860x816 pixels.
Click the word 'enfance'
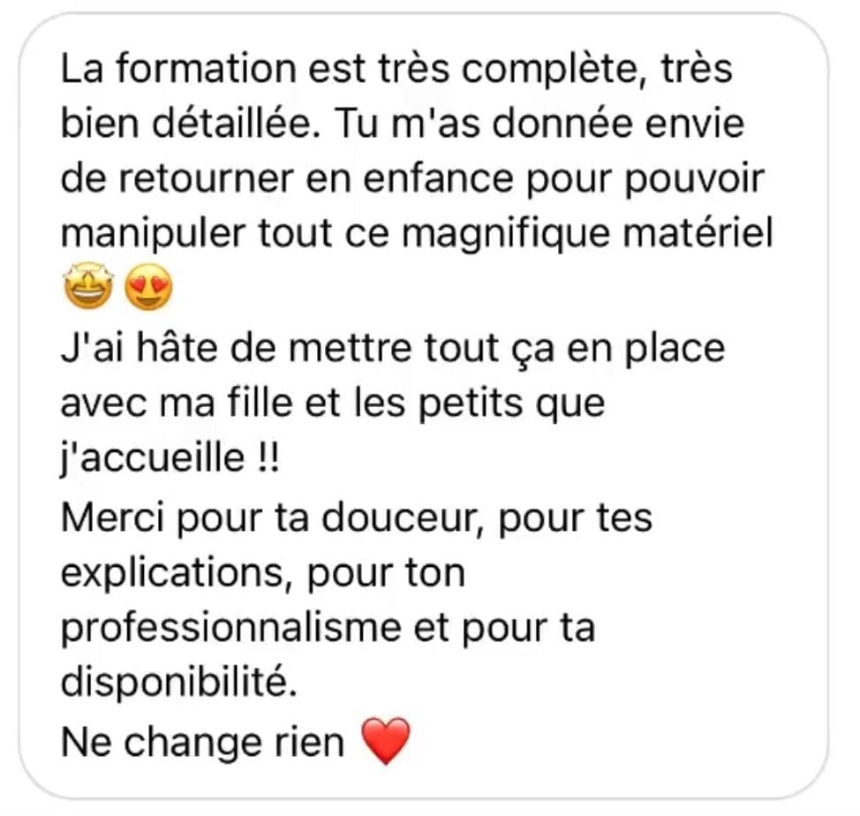[438, 178]
